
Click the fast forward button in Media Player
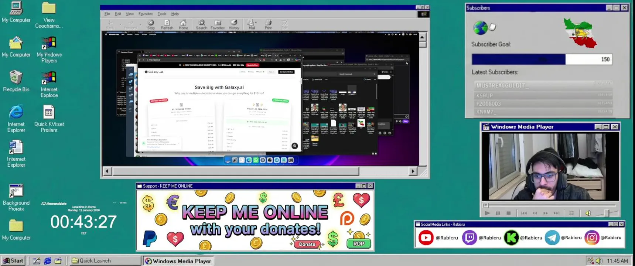(x=546, y=213)
